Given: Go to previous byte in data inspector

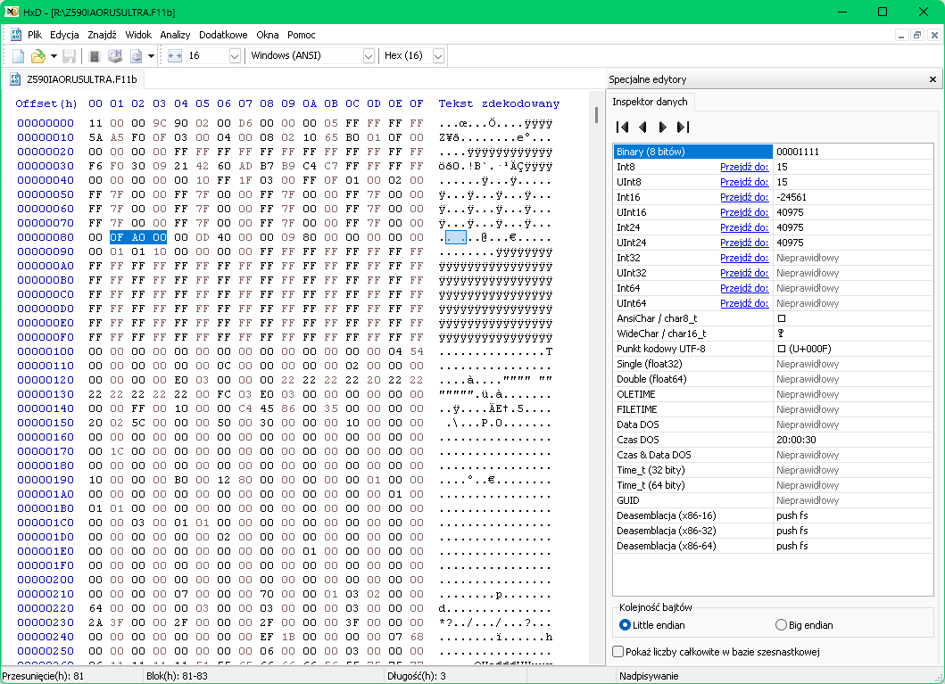Looking at the screenshot, I should (642, 128).
